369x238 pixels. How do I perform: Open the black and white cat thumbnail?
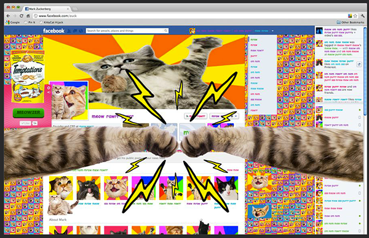coord(226,188)
